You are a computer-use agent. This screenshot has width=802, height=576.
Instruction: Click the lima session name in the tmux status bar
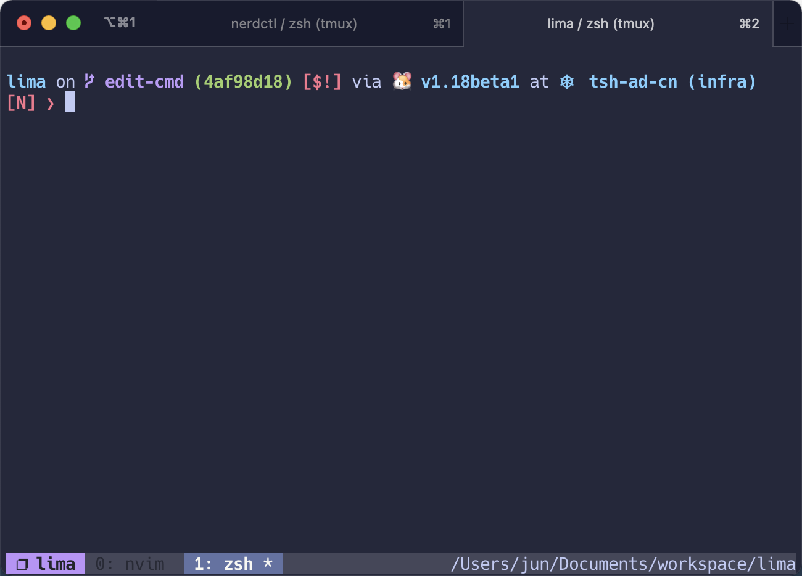[56, 564]
